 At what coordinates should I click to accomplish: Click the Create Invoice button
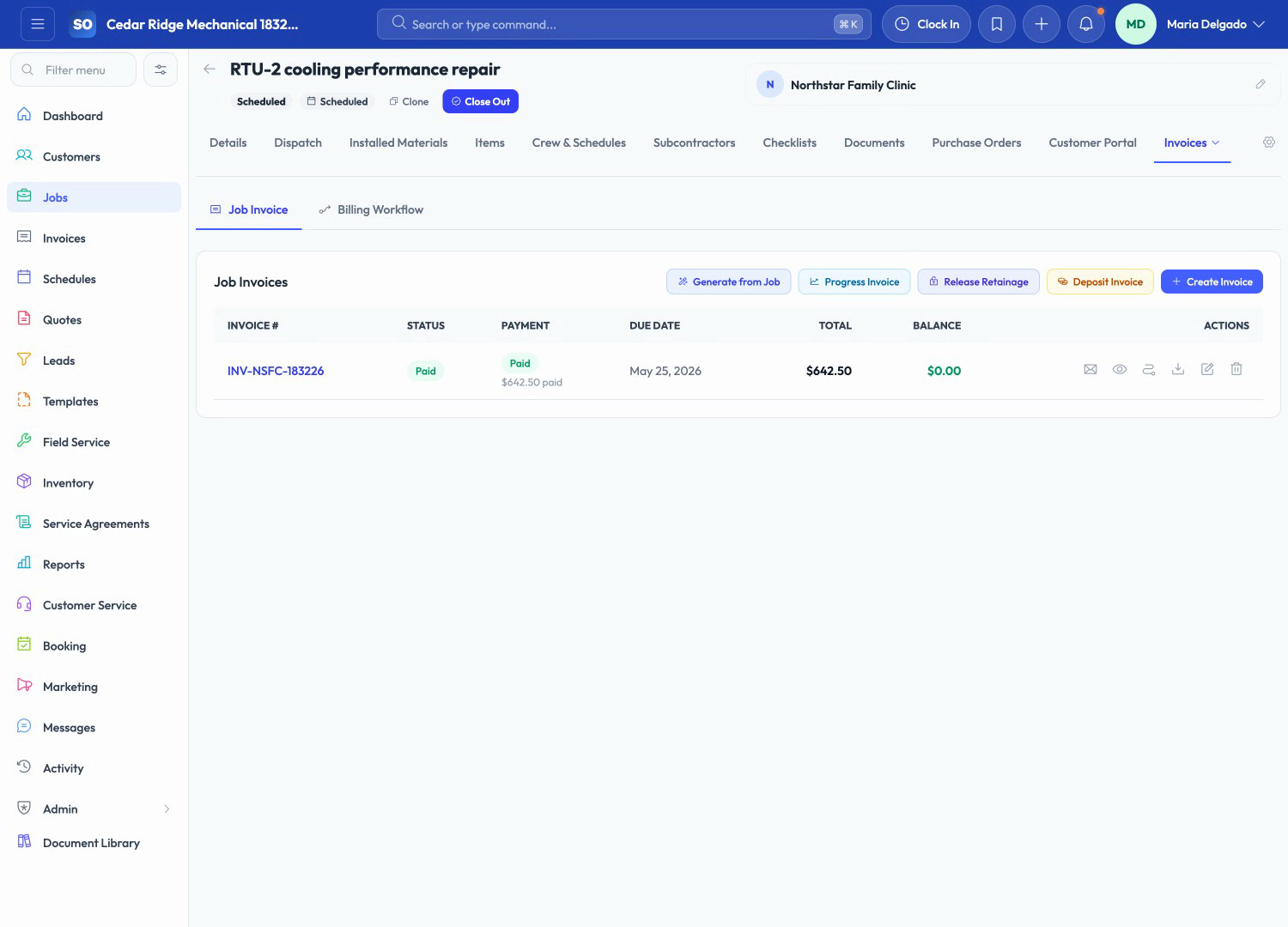click(x=1212, y=282)
